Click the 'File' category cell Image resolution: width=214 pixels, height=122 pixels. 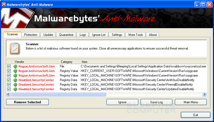tap(62, 66)
